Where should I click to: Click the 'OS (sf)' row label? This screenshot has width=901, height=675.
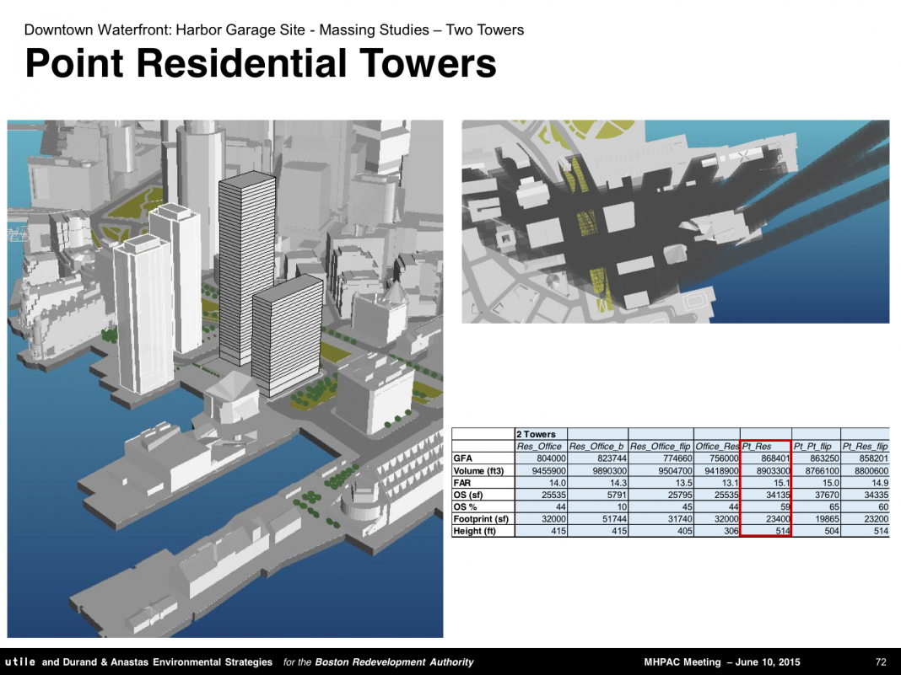point(467,495)
